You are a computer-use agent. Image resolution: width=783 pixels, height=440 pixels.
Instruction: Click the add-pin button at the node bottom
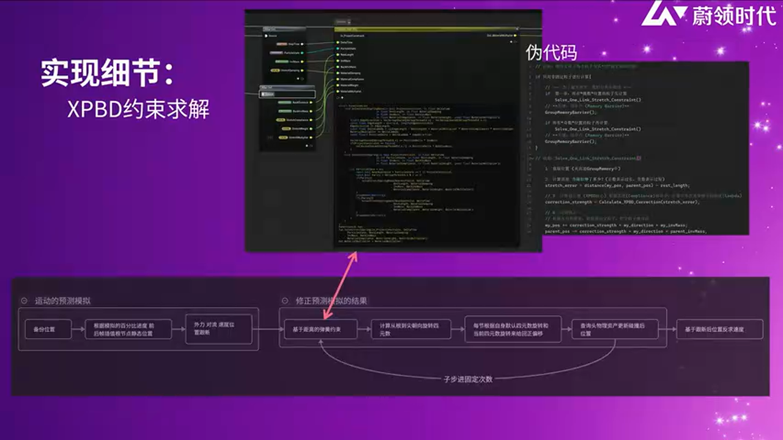tap(307, 145)
